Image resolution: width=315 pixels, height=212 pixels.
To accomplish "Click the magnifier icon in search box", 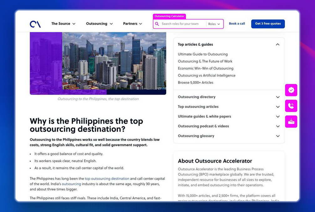I will pyautogui.click(x=157, y=24).
